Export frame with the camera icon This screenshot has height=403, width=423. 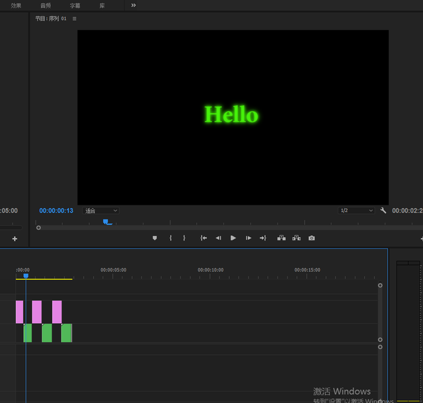(311, 238)
